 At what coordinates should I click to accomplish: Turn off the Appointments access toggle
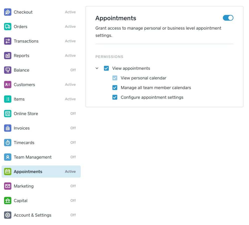228,18
